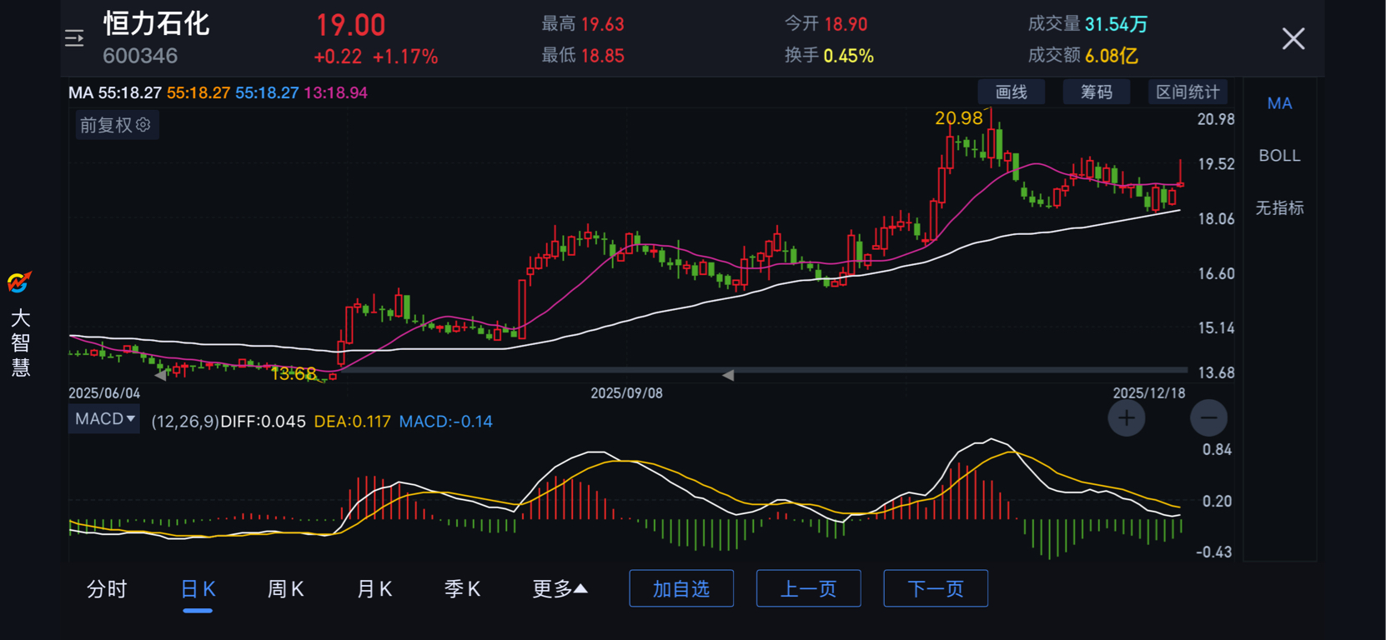This screenshot has height=640, width=1386.
Task: Open 区间统计 range statistics
Action: [1188, 92]
